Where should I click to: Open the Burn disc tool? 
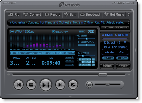click(70, 14)
